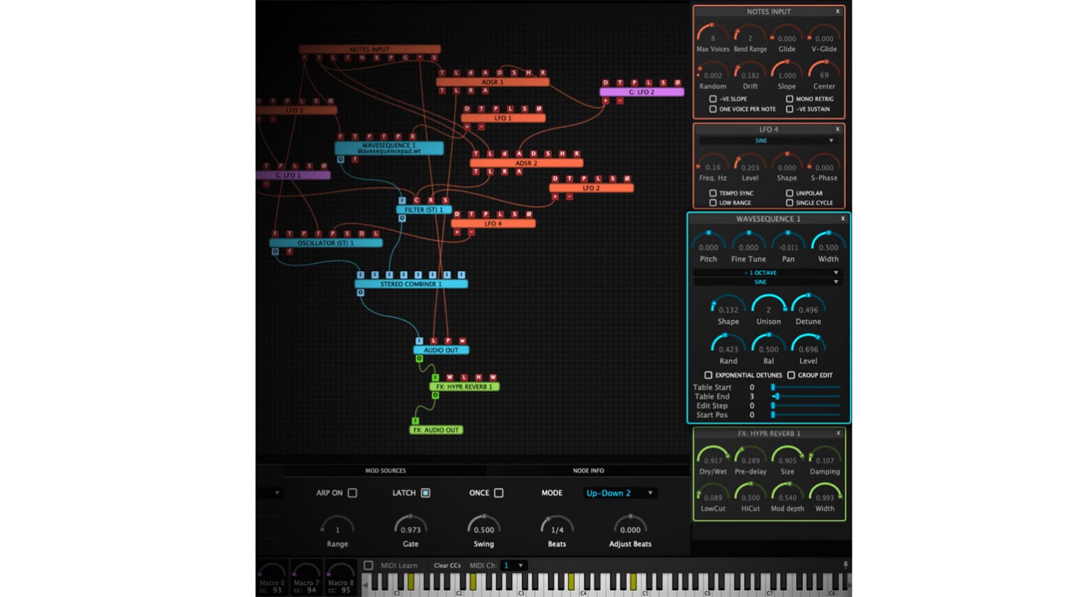Enable the ARP ON checkbox
Screen dimensions: 1081x597
(353, 493)
